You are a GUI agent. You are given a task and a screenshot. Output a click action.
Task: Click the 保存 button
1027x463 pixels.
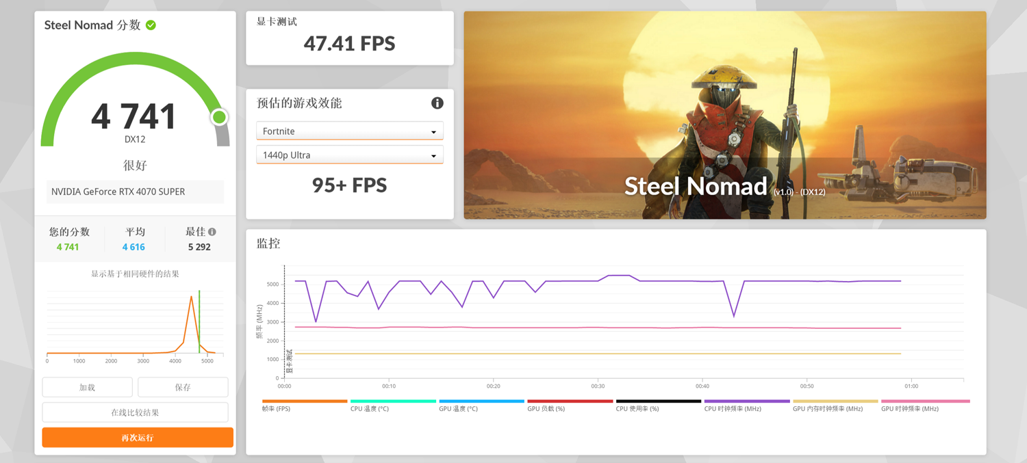pyautogui.click(x=183, y=387)
